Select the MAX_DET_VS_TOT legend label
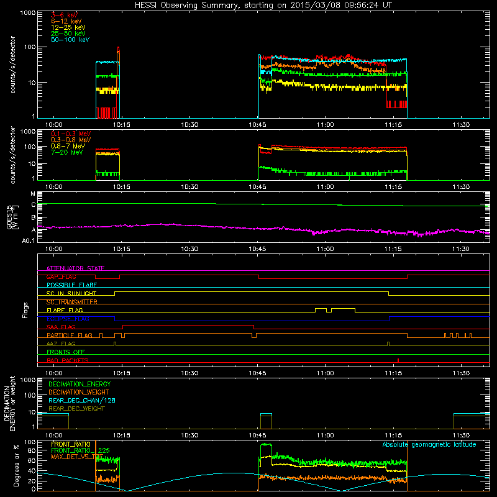The height and width of the screenshot is (497, 497). click(77, 457)
